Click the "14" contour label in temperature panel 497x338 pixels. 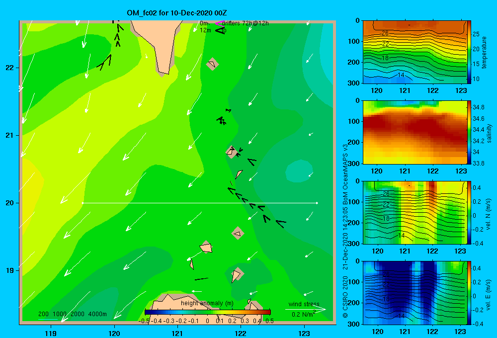(x=401, y=75)
